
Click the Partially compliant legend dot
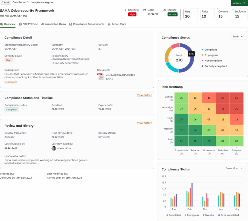point(202,66)
